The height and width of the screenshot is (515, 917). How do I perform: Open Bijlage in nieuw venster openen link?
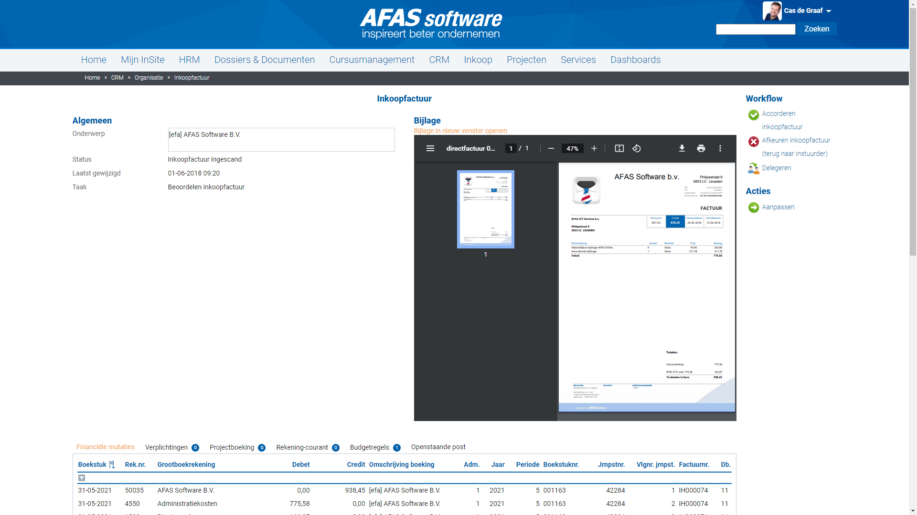tap(460, 131)
